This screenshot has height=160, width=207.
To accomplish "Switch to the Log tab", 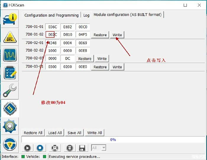I will click(x=86, y=15).
